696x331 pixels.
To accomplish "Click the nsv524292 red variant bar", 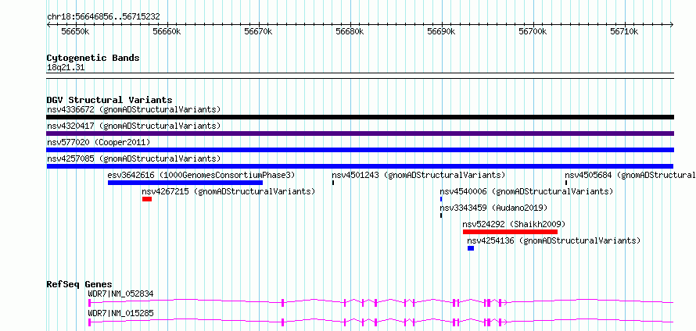I will pyautogui.click(x=510, y=232).
